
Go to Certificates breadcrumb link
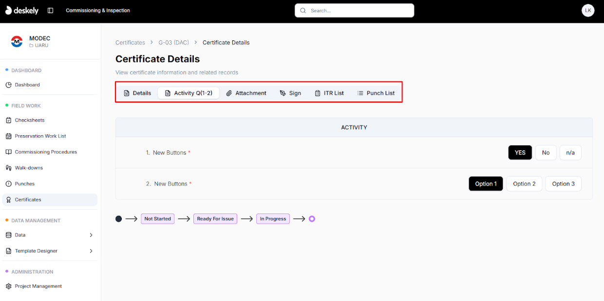[x=130, y=43]
